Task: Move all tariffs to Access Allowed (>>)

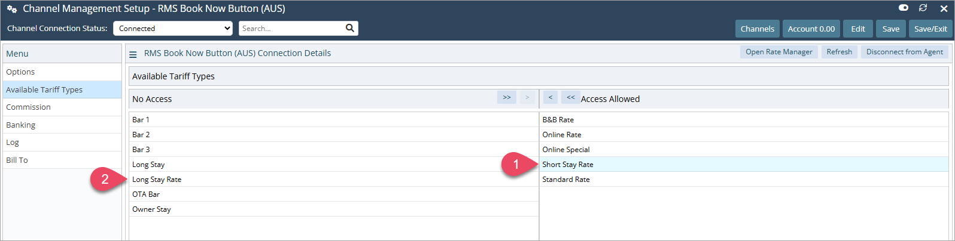Action: [x=507, y=97]
